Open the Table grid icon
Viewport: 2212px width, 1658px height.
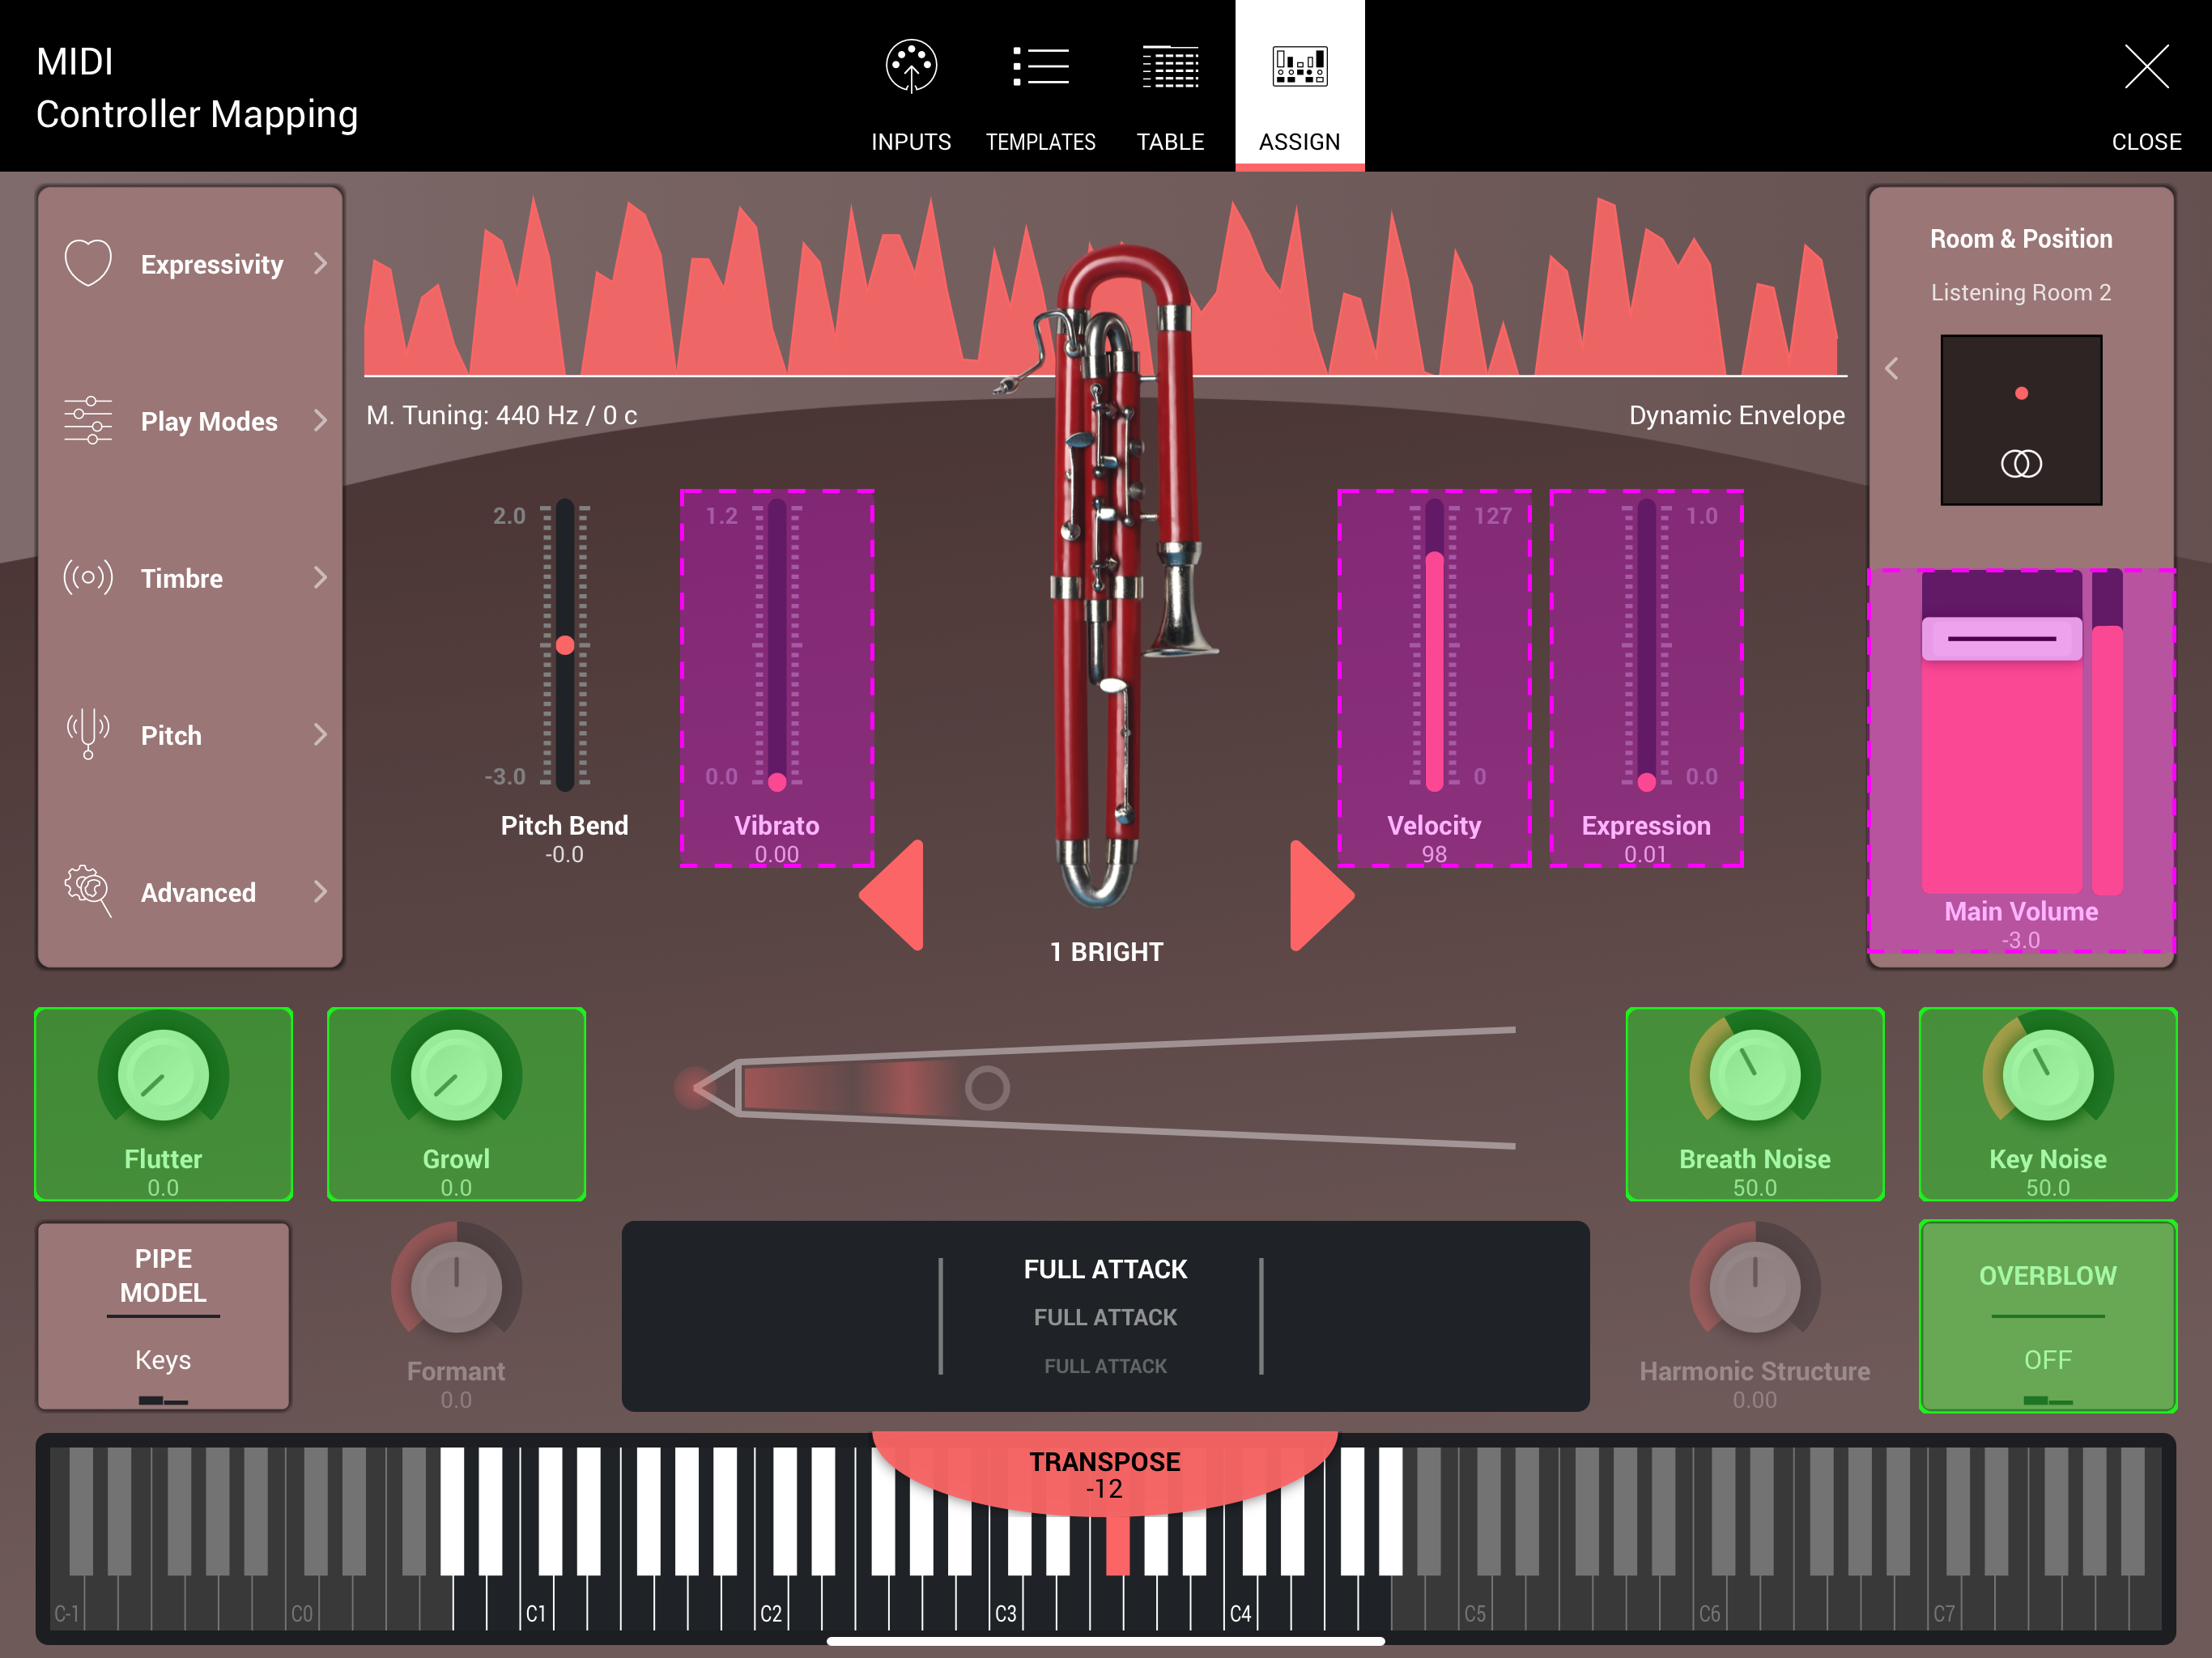[1170, 67]
